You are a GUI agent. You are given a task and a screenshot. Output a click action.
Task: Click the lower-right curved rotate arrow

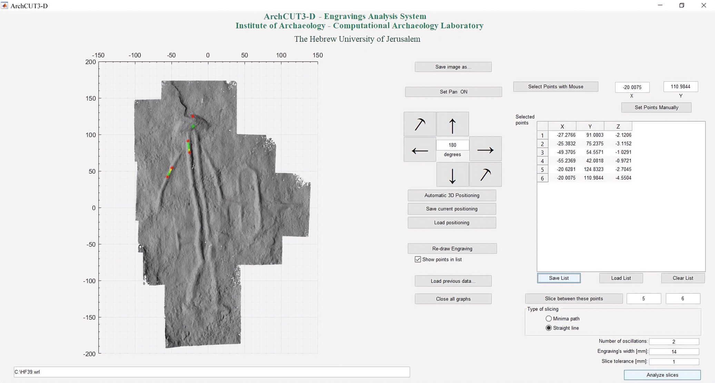(x=485, y=175)
